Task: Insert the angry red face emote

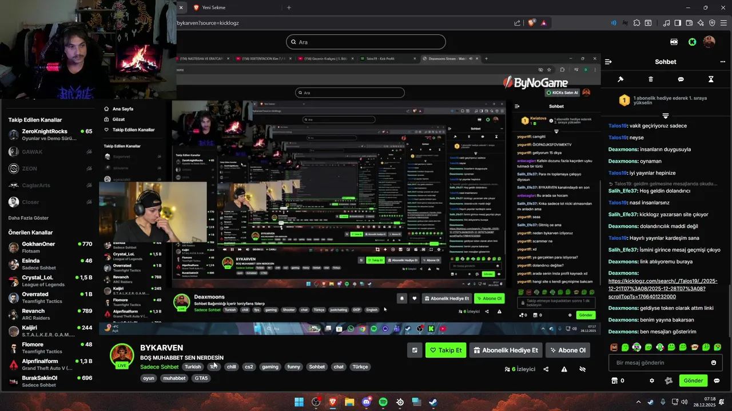Action: pos(614,347)
